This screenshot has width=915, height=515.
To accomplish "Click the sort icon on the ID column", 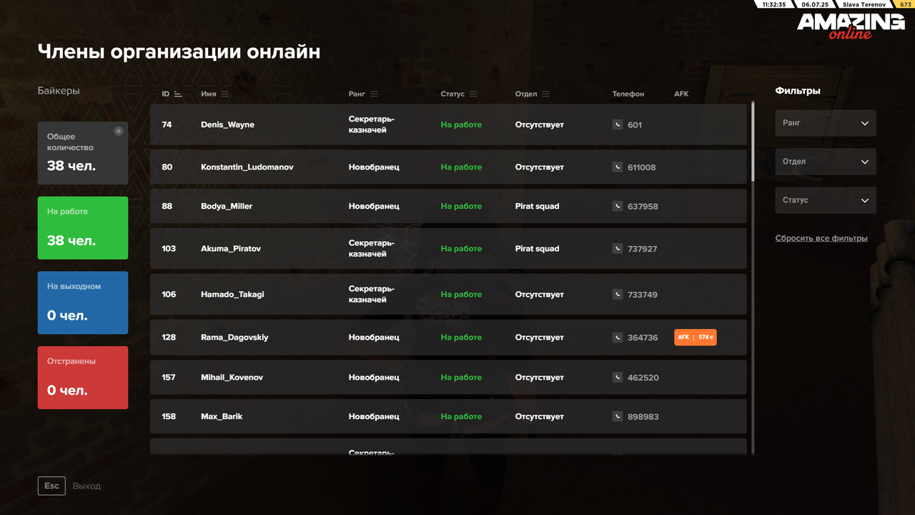I will point(178,93).
